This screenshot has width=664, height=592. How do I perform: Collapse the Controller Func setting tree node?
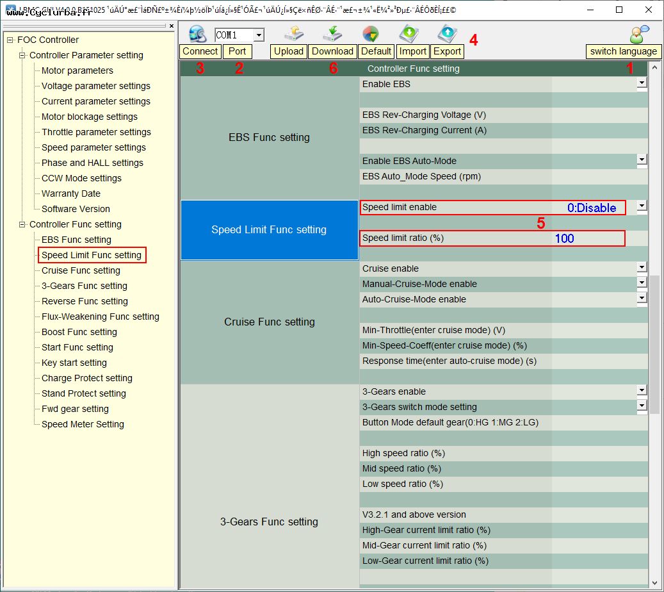point(22,224)
